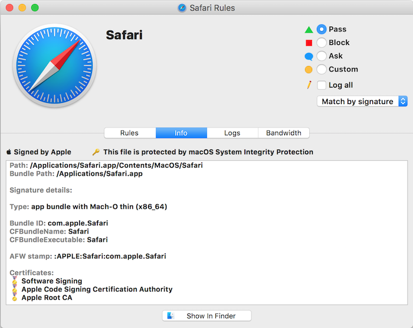The image size is (413, 328).
Task: Close the Safari Rules window
Action: tap(9, 8)
